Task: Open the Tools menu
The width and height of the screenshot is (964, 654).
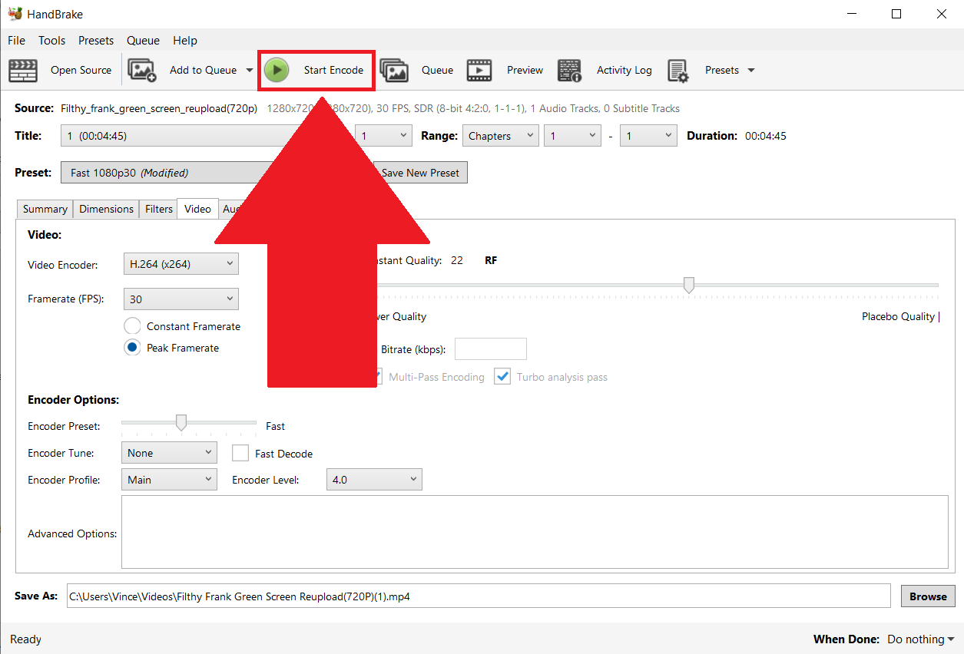Action: pos(51,40)
